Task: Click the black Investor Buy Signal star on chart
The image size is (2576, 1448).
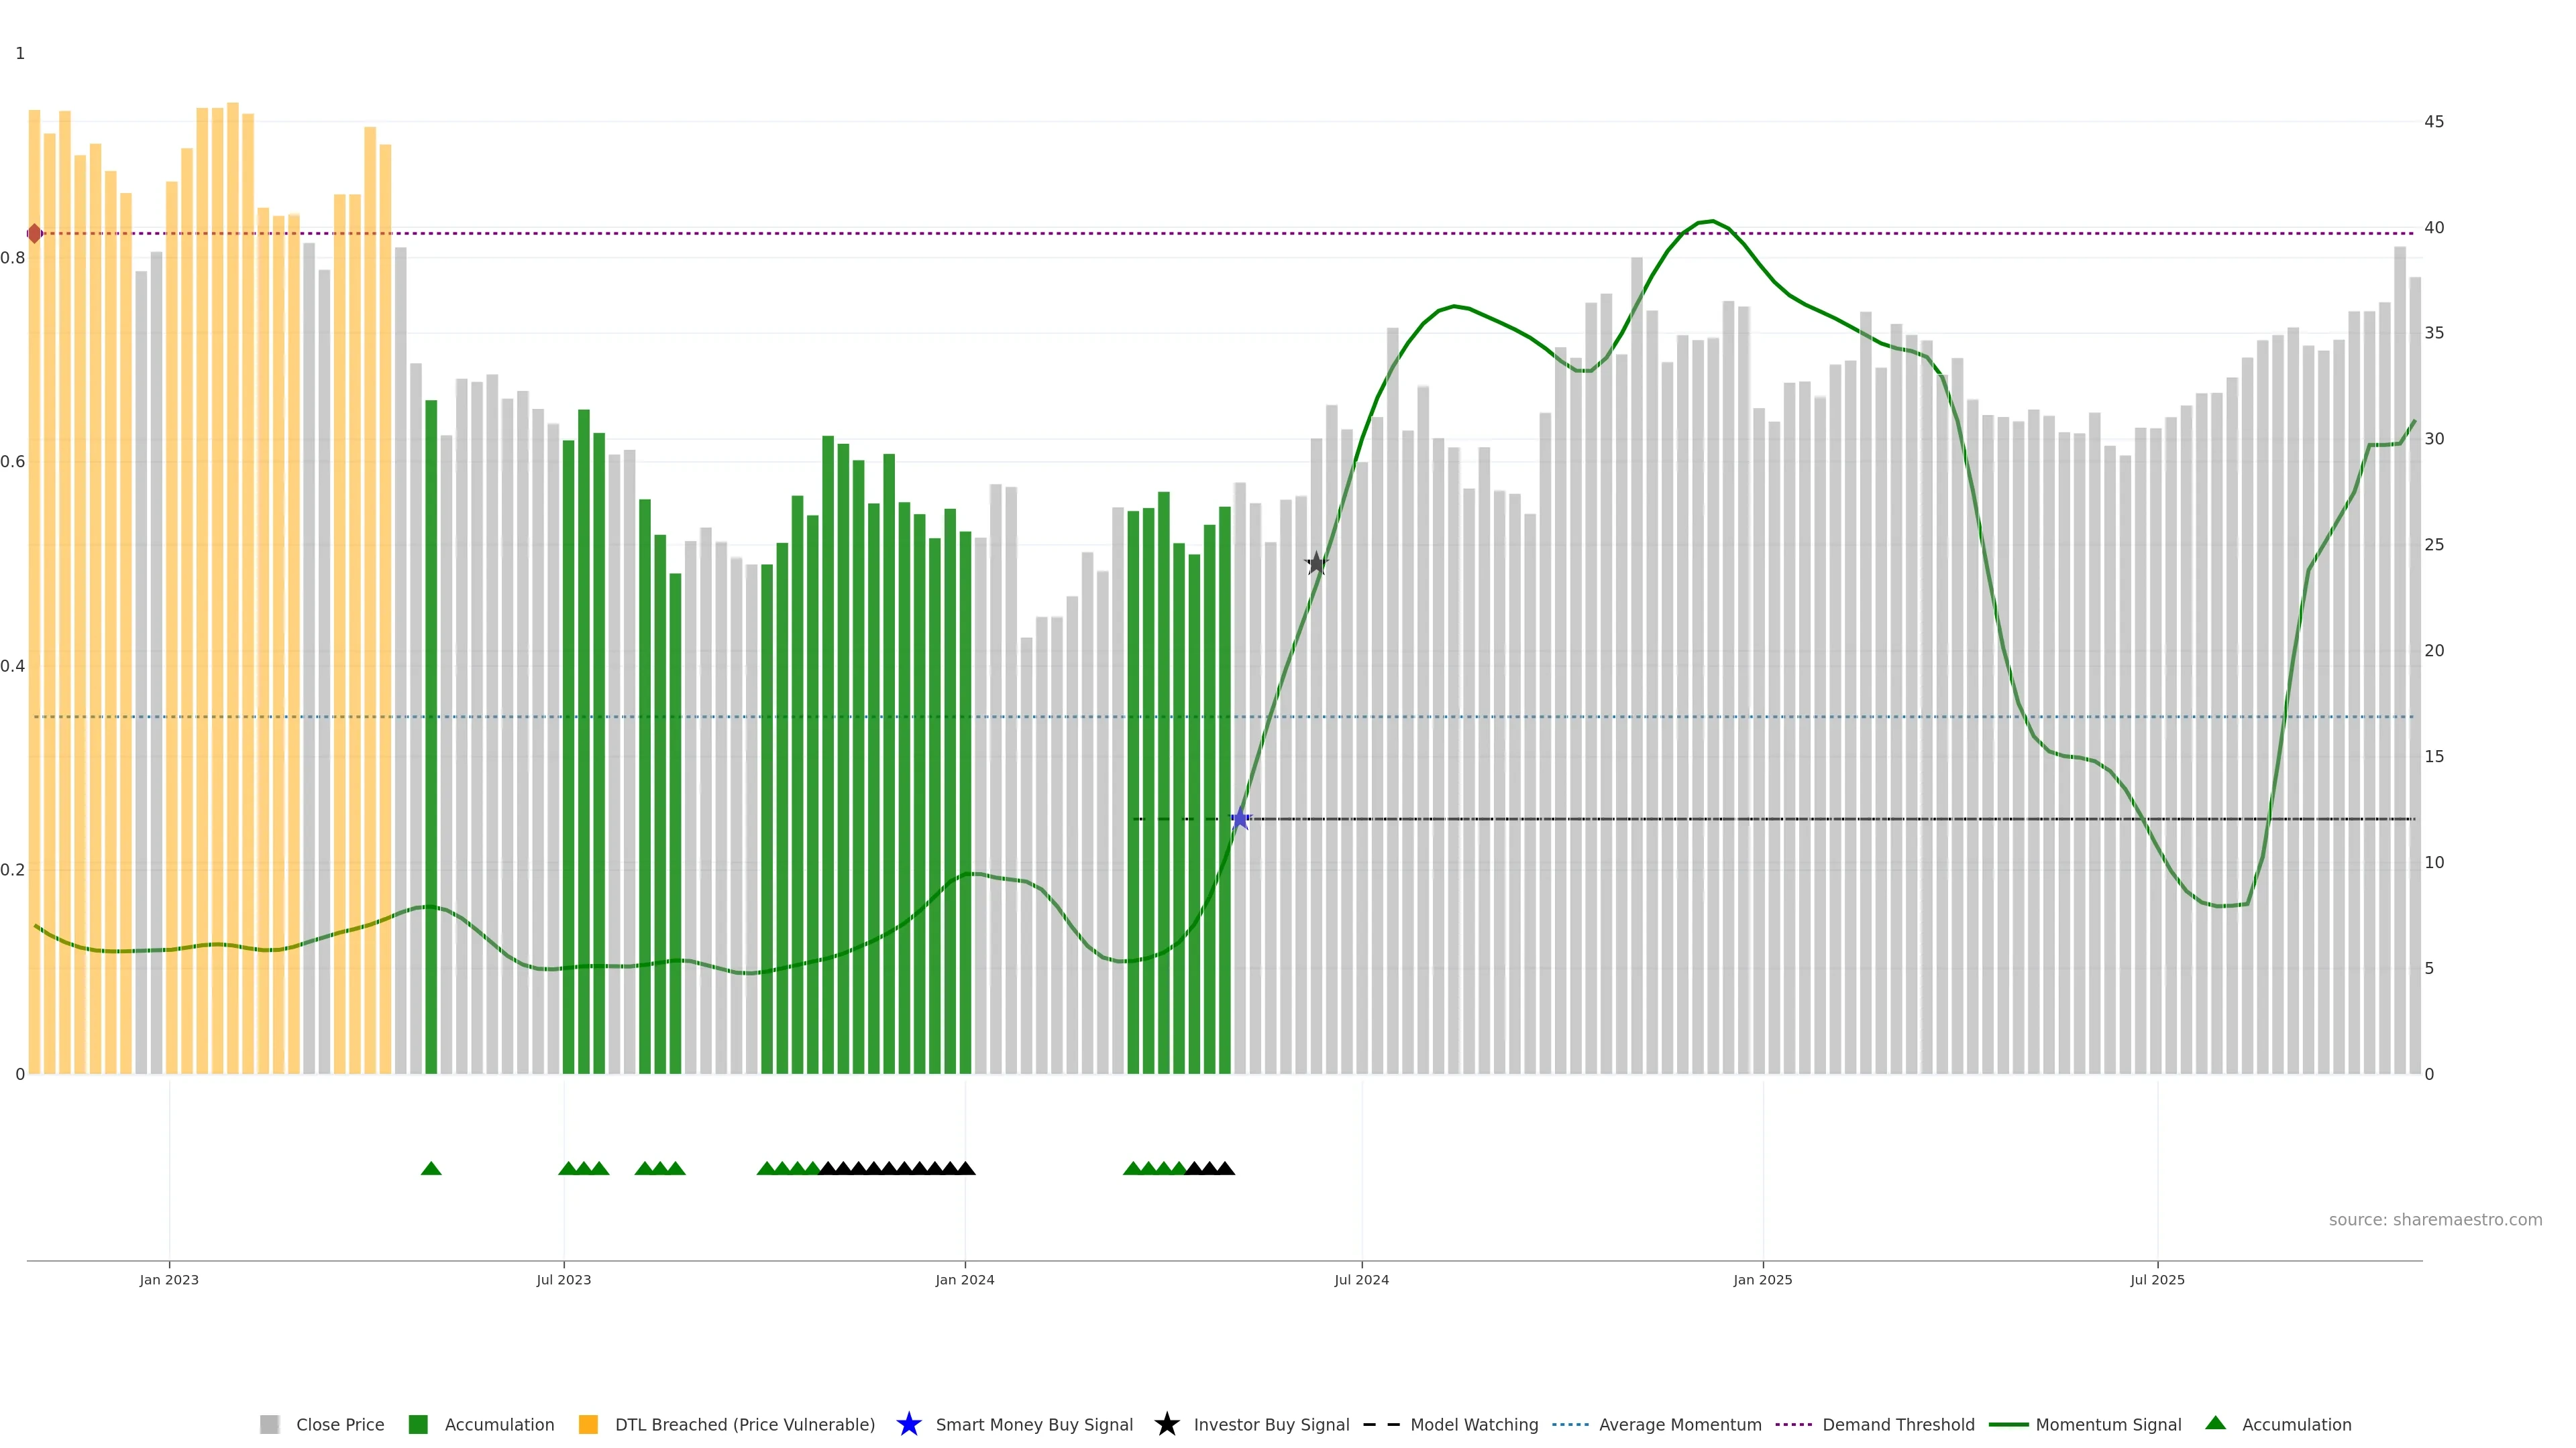Action: (x=1316, y=564)
